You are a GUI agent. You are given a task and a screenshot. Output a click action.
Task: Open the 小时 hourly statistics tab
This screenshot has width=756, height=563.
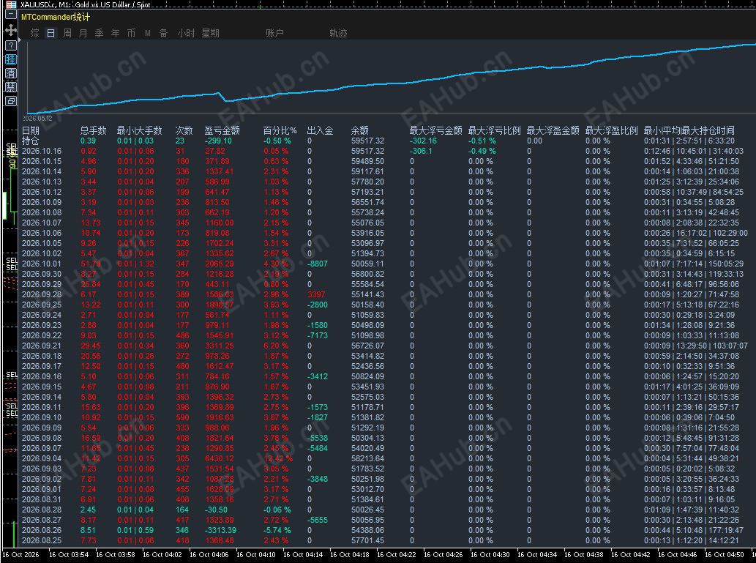coord(186,33)
